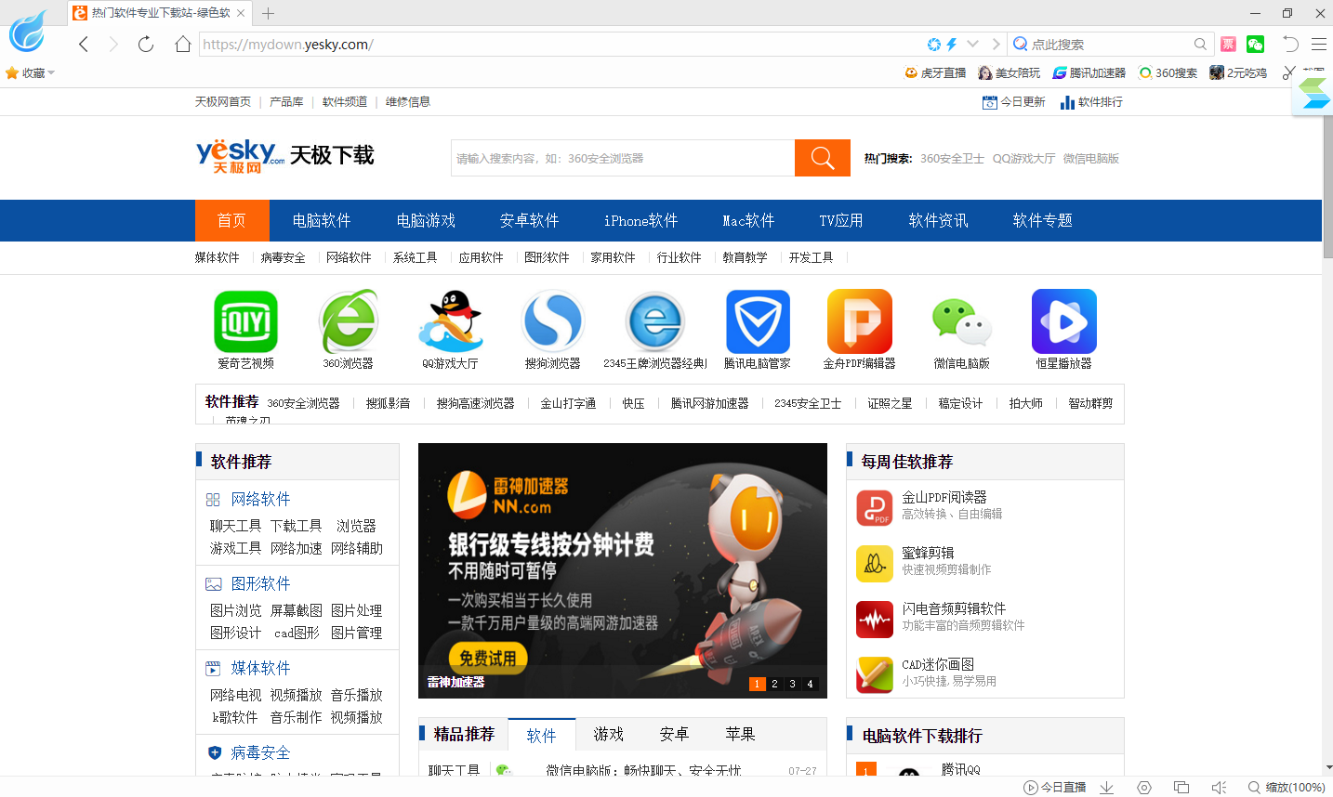
Task: Open the 闪电音频剪辑软件 icon
Action: [875, 620]
